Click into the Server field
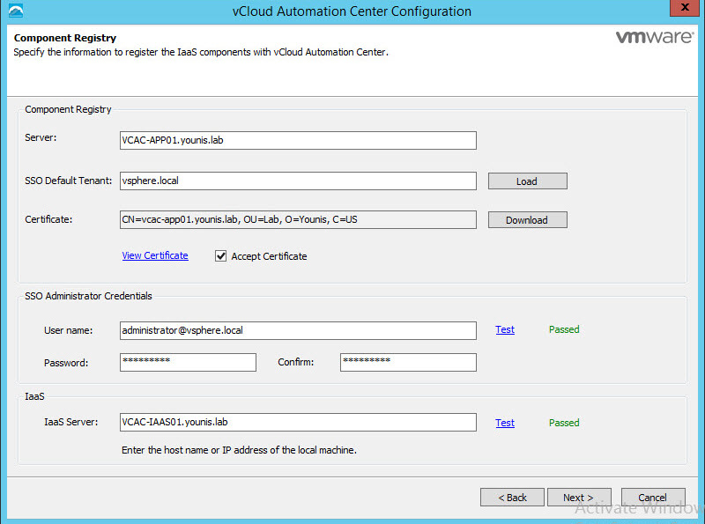The width and height of the screenshot is (705, 524). pos(298,141)
